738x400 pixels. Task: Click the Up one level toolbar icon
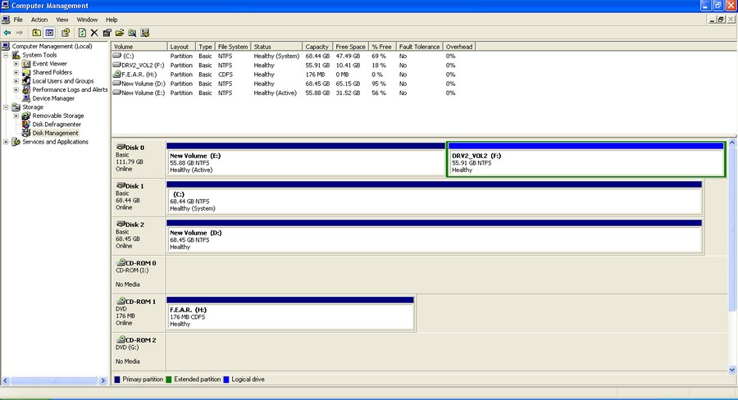(36, 33)
